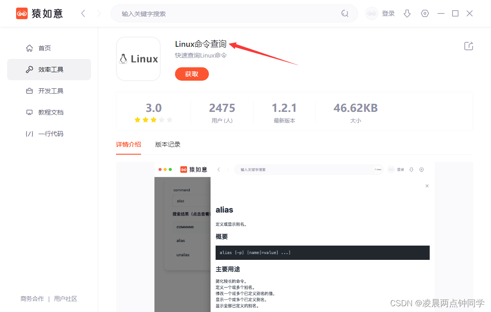Screen dimensions: 491x312
Task: Click the home icon beside 首页
Action: (x=29, y=48)
